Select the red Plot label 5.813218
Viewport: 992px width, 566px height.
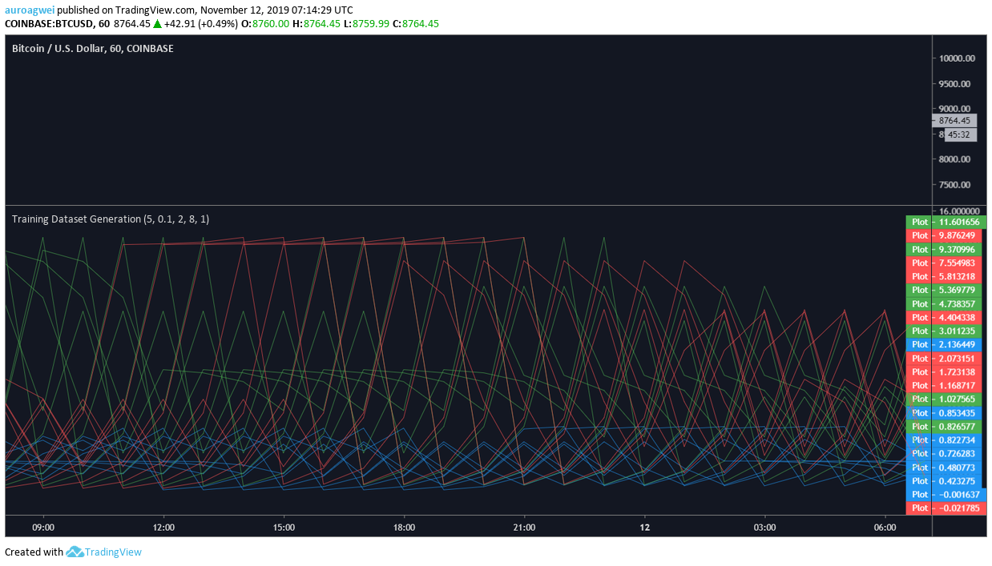[943, 276]
